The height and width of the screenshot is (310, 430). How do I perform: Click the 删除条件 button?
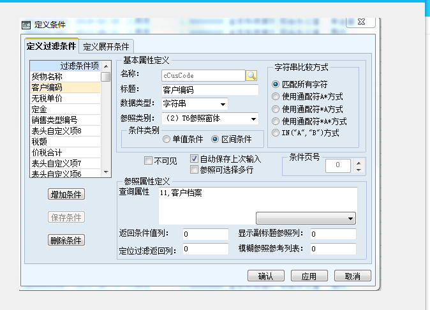click(66, 240)
